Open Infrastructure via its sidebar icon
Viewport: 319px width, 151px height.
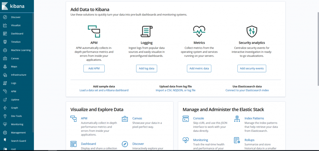pyautogui.click(x=5, y=75)
